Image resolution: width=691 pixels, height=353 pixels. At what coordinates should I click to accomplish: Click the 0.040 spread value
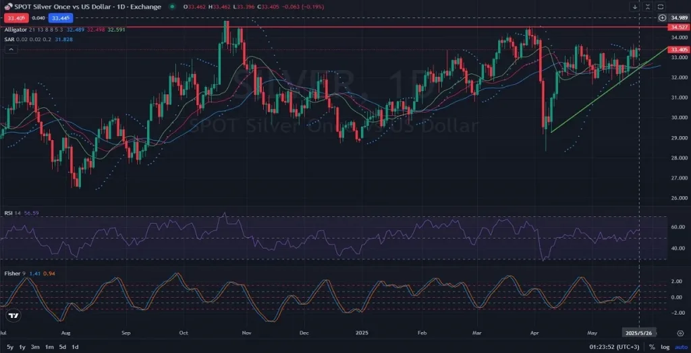point(38,18)
